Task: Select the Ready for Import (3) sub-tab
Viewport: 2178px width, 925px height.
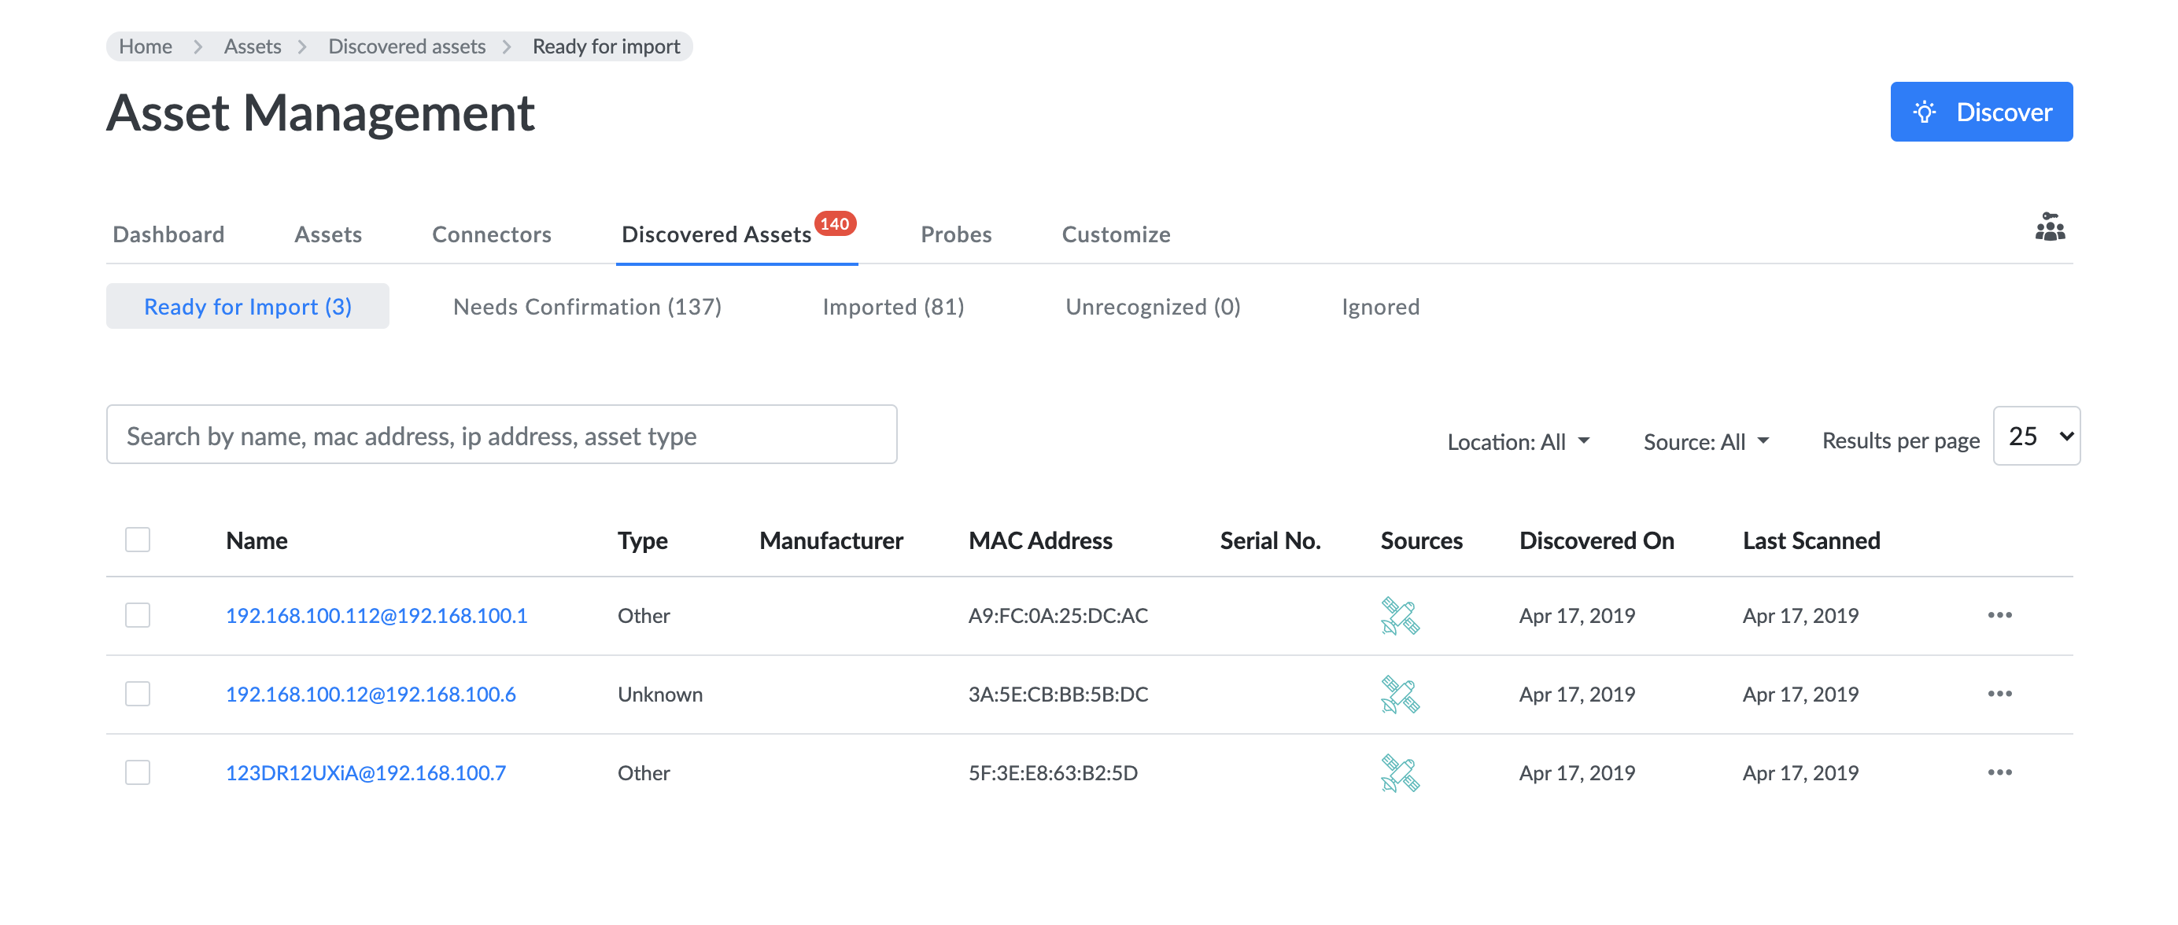Action: point(248,306)
